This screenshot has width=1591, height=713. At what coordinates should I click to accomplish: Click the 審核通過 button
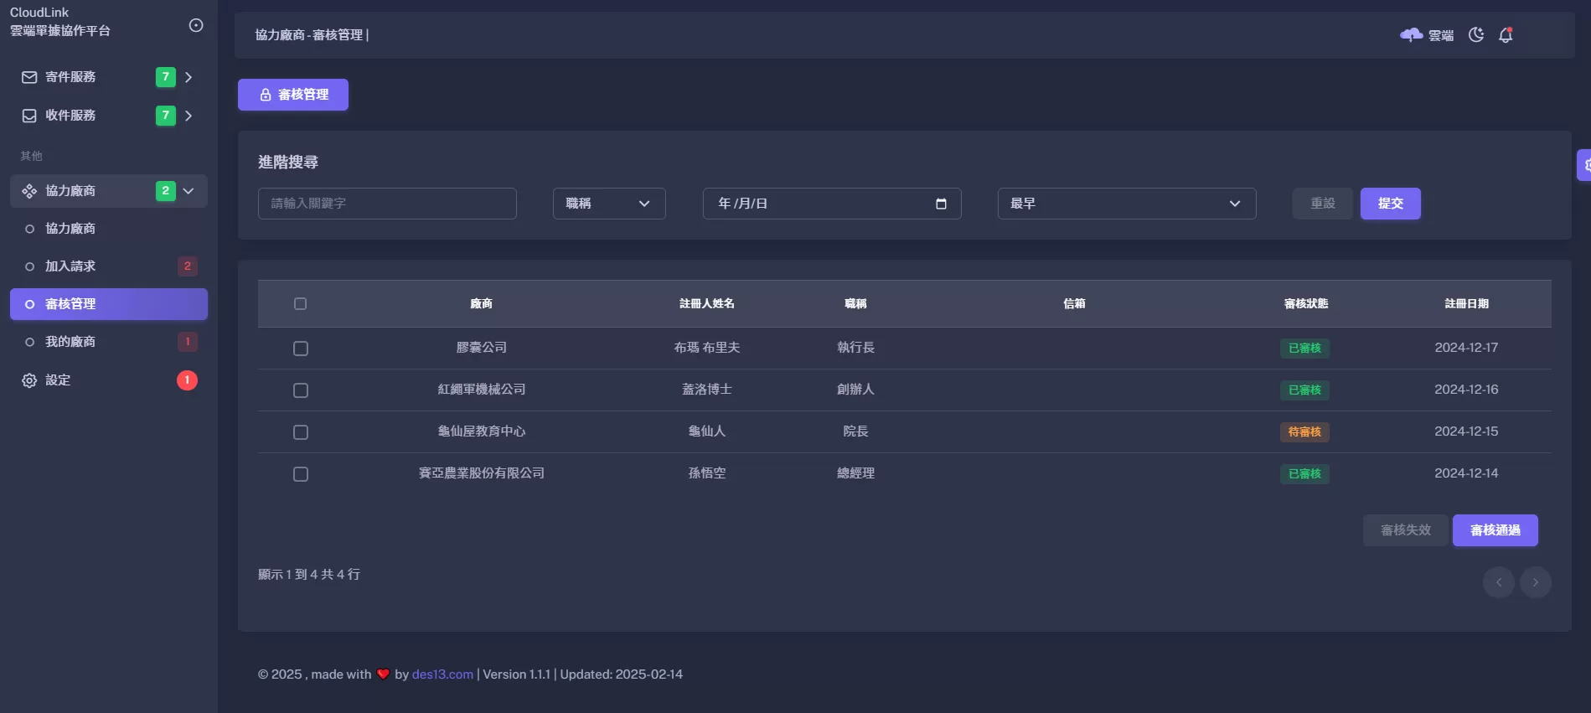pyautogui.click(x=1495, y=530)
